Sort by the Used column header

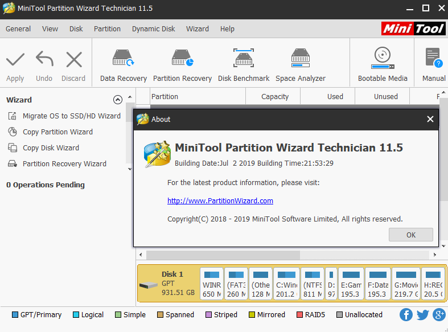pos(328,97)
